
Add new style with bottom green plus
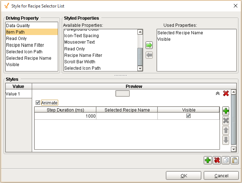coord(208,160)
